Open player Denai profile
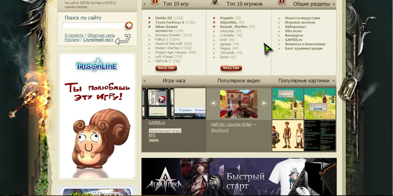Viewport: 393px width, 196px height. 224,57
